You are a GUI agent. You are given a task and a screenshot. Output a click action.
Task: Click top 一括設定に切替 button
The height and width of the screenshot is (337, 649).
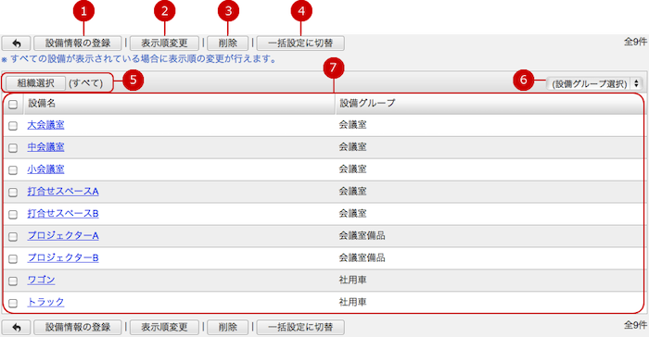(300, 43)
